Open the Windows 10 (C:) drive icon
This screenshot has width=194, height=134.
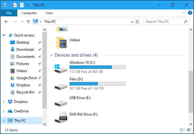click(61, 68)
